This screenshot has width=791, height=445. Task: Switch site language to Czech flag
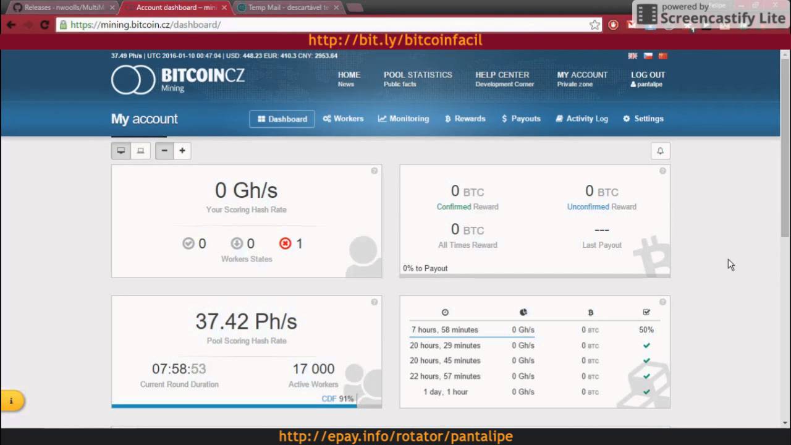[x=648, y=56]
